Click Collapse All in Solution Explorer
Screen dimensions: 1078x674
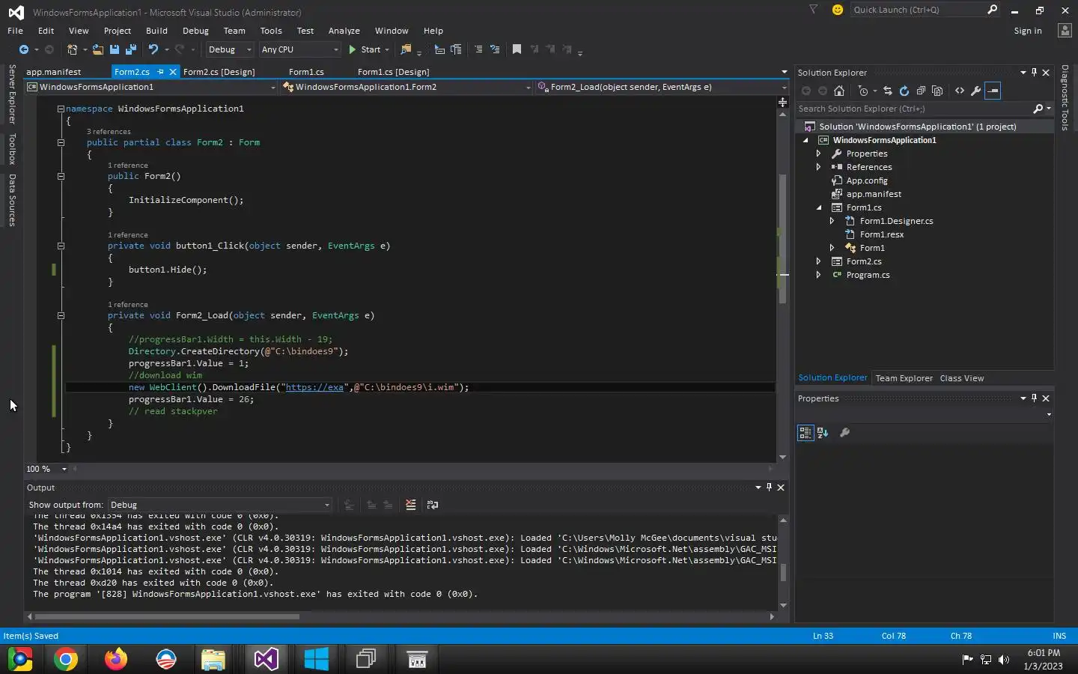(921, 91)
